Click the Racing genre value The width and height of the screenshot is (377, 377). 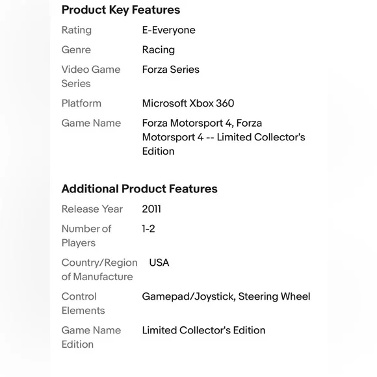click(158, 50)
